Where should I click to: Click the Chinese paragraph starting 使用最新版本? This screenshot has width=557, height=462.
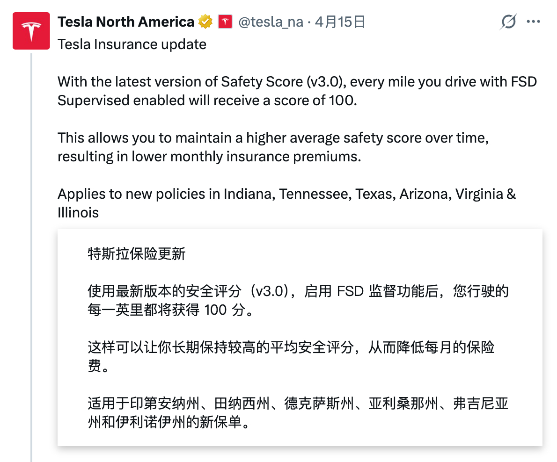point(298,301)
